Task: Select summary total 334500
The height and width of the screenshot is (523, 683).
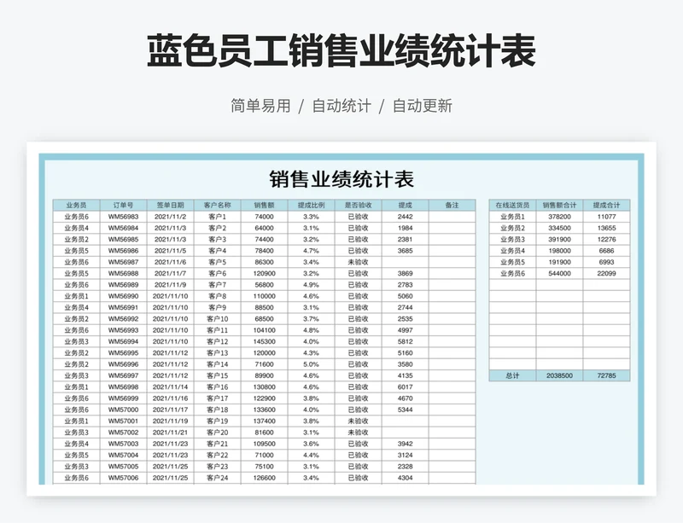Action: [559, 228]
